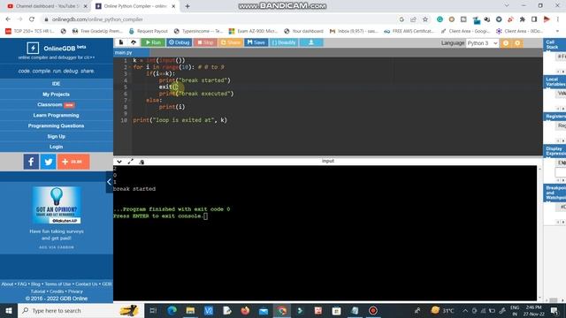Reload the page
This screenshot has height=318, width=566.
[32, 19]
